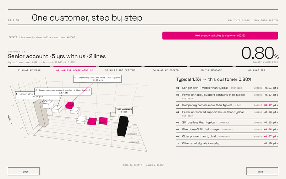Viewport: 286px width, 179px height.
Task: Click the Senior account customer headline
Action: tap(57, 56)
